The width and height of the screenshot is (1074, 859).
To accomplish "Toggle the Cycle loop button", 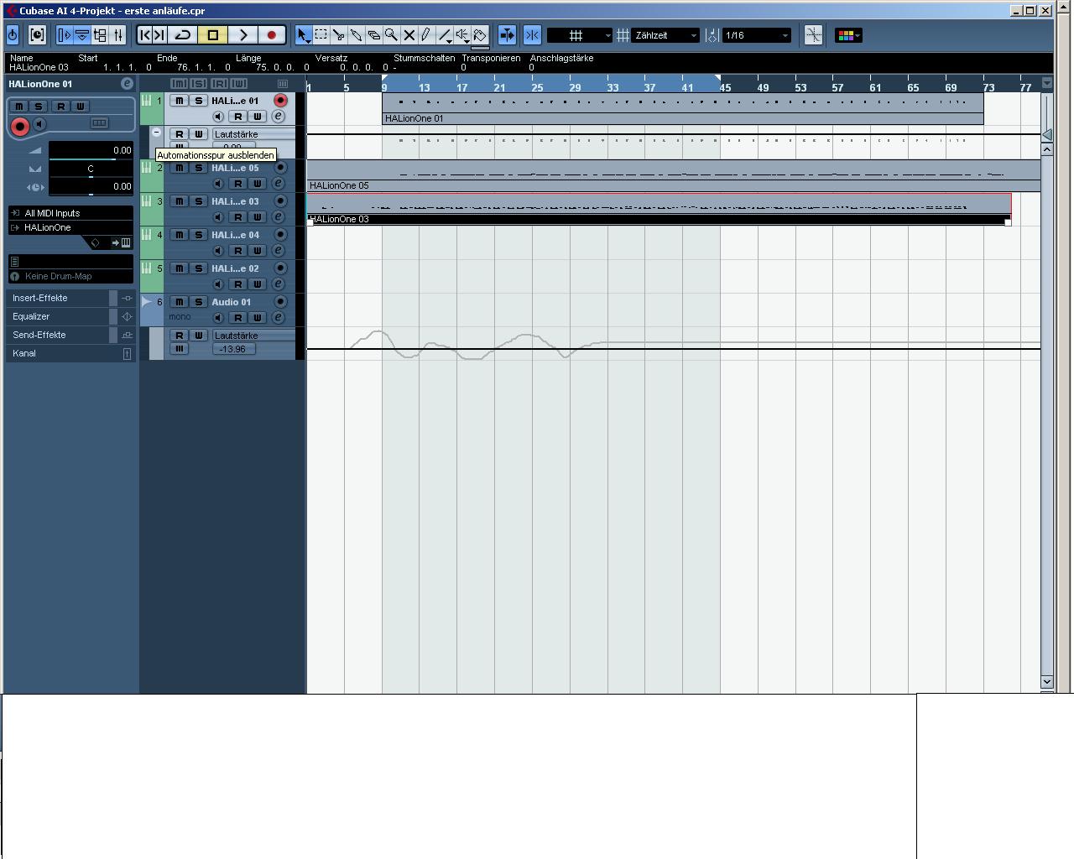I will (183, 35).
